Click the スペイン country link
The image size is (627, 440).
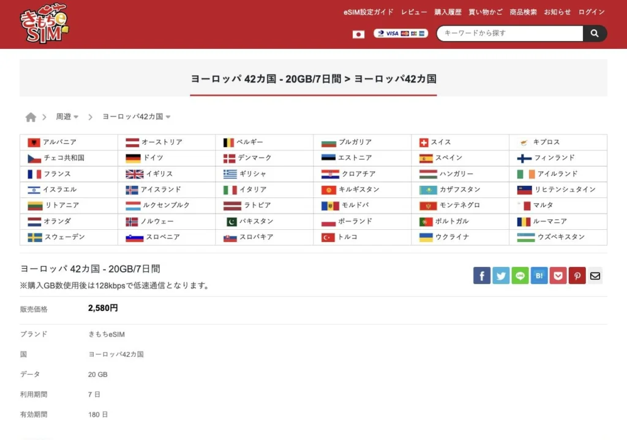[449, 158]
